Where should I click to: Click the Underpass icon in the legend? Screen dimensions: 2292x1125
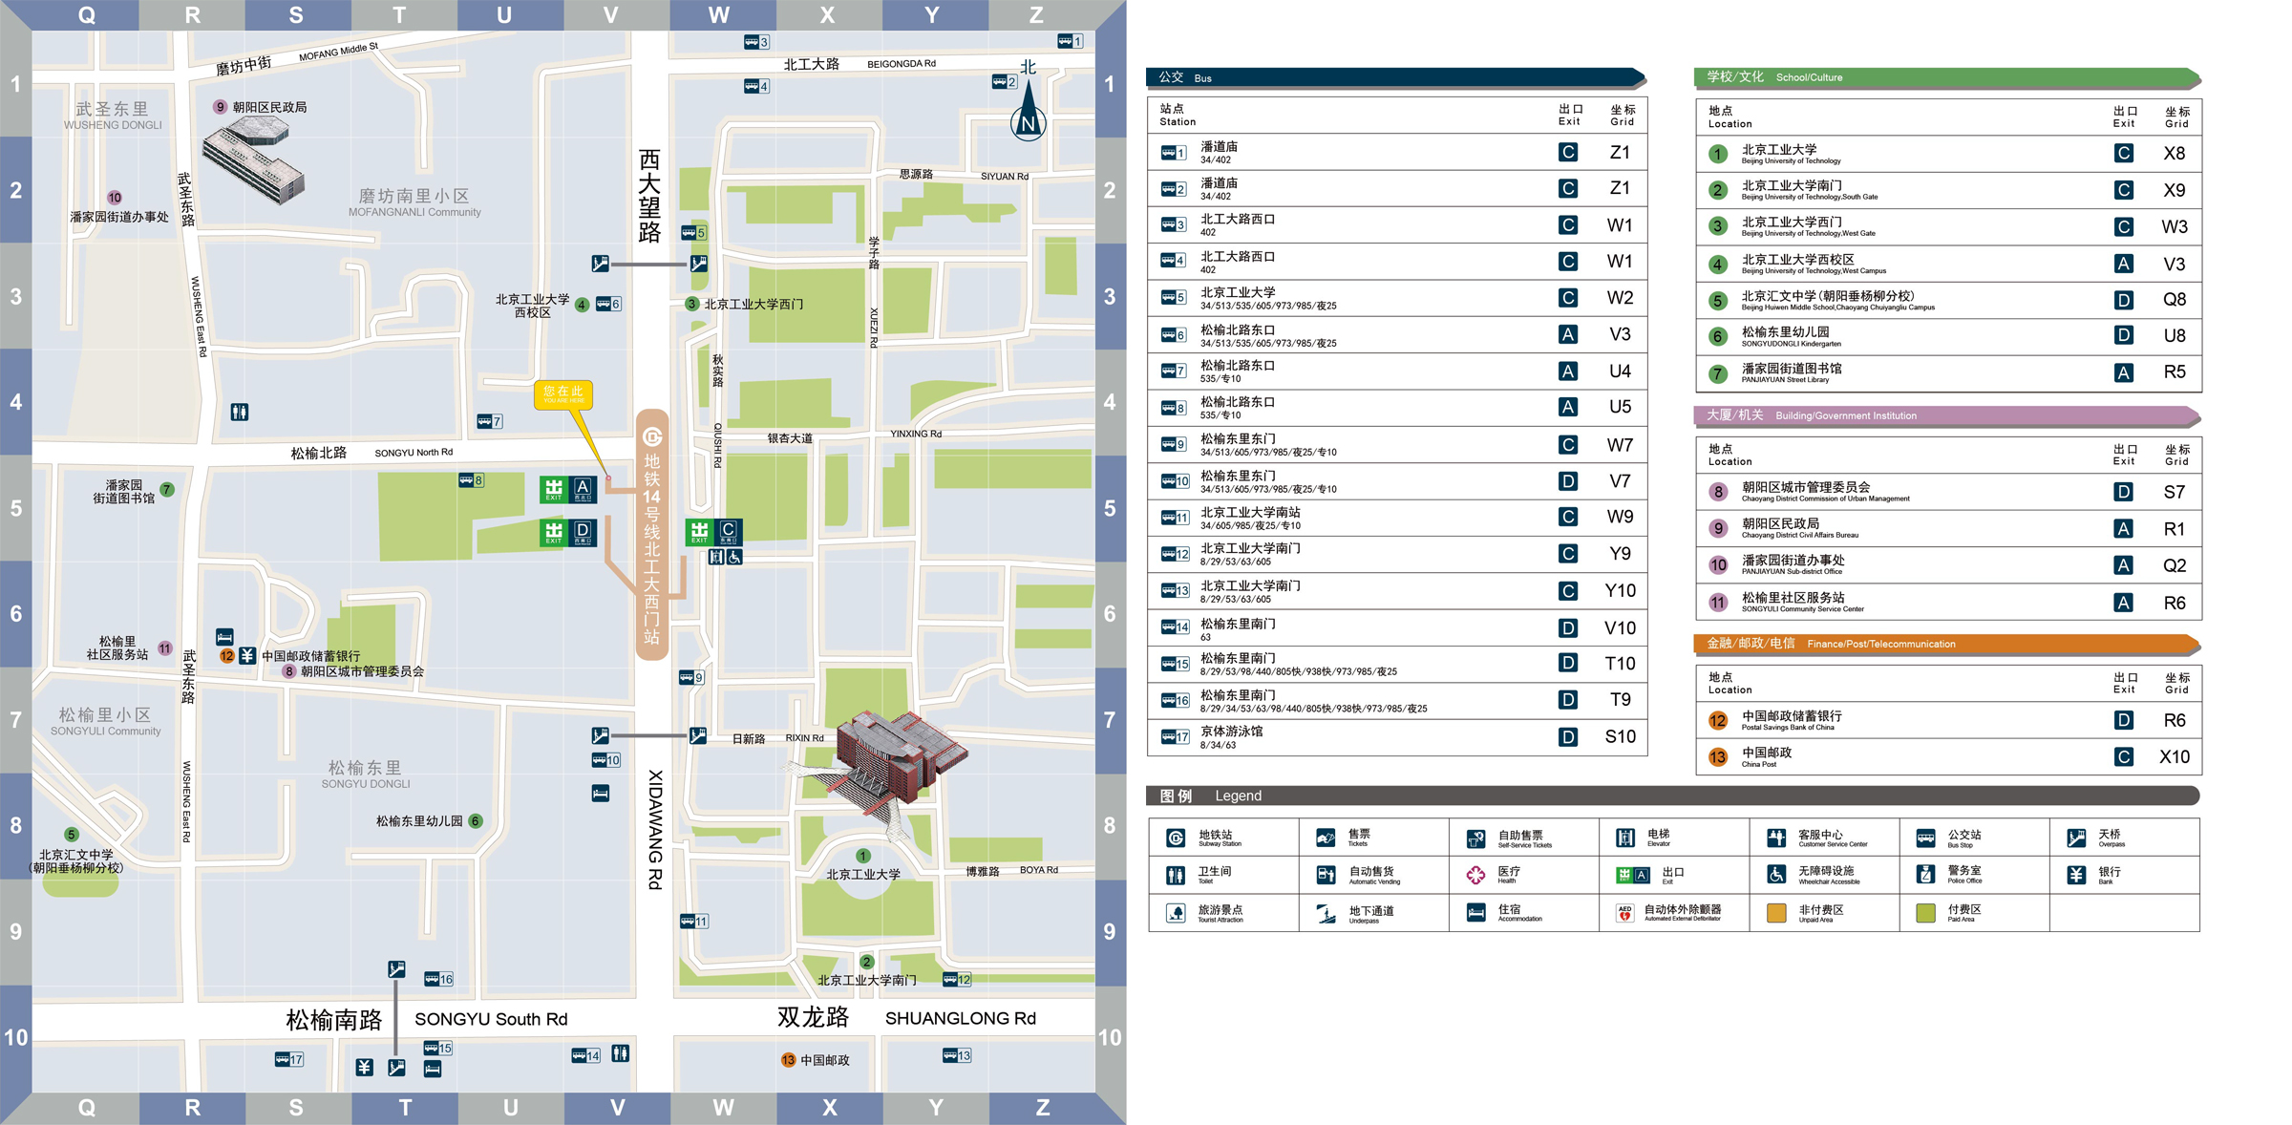pyautogui.click(x=1326, y=913)
